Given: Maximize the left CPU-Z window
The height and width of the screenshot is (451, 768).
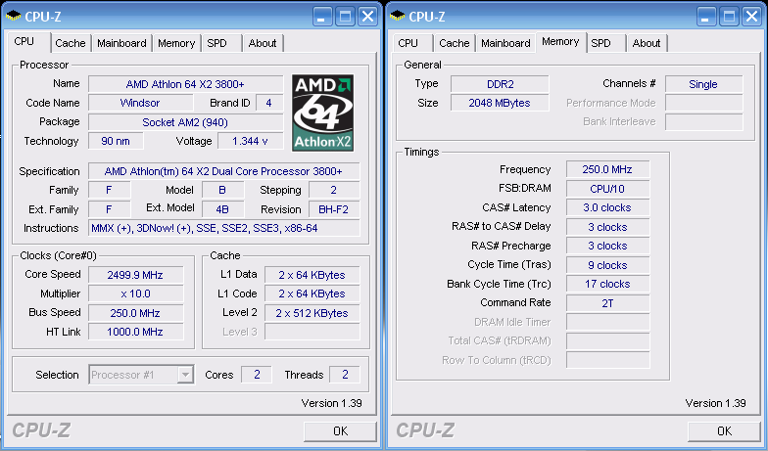Looking at the screenshot, I should click(345, 17).
